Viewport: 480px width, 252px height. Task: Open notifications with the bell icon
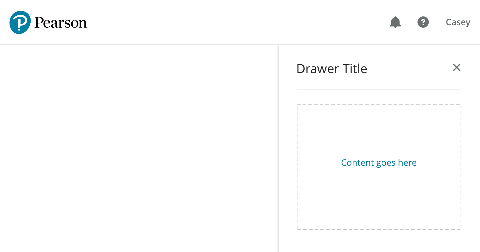tap(395, 22)
